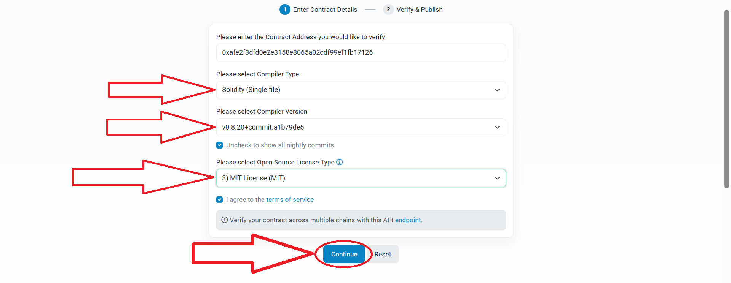Click the step 1 circle badge
Viewport: 731px width, 283px height.
[x=285, y=9]
